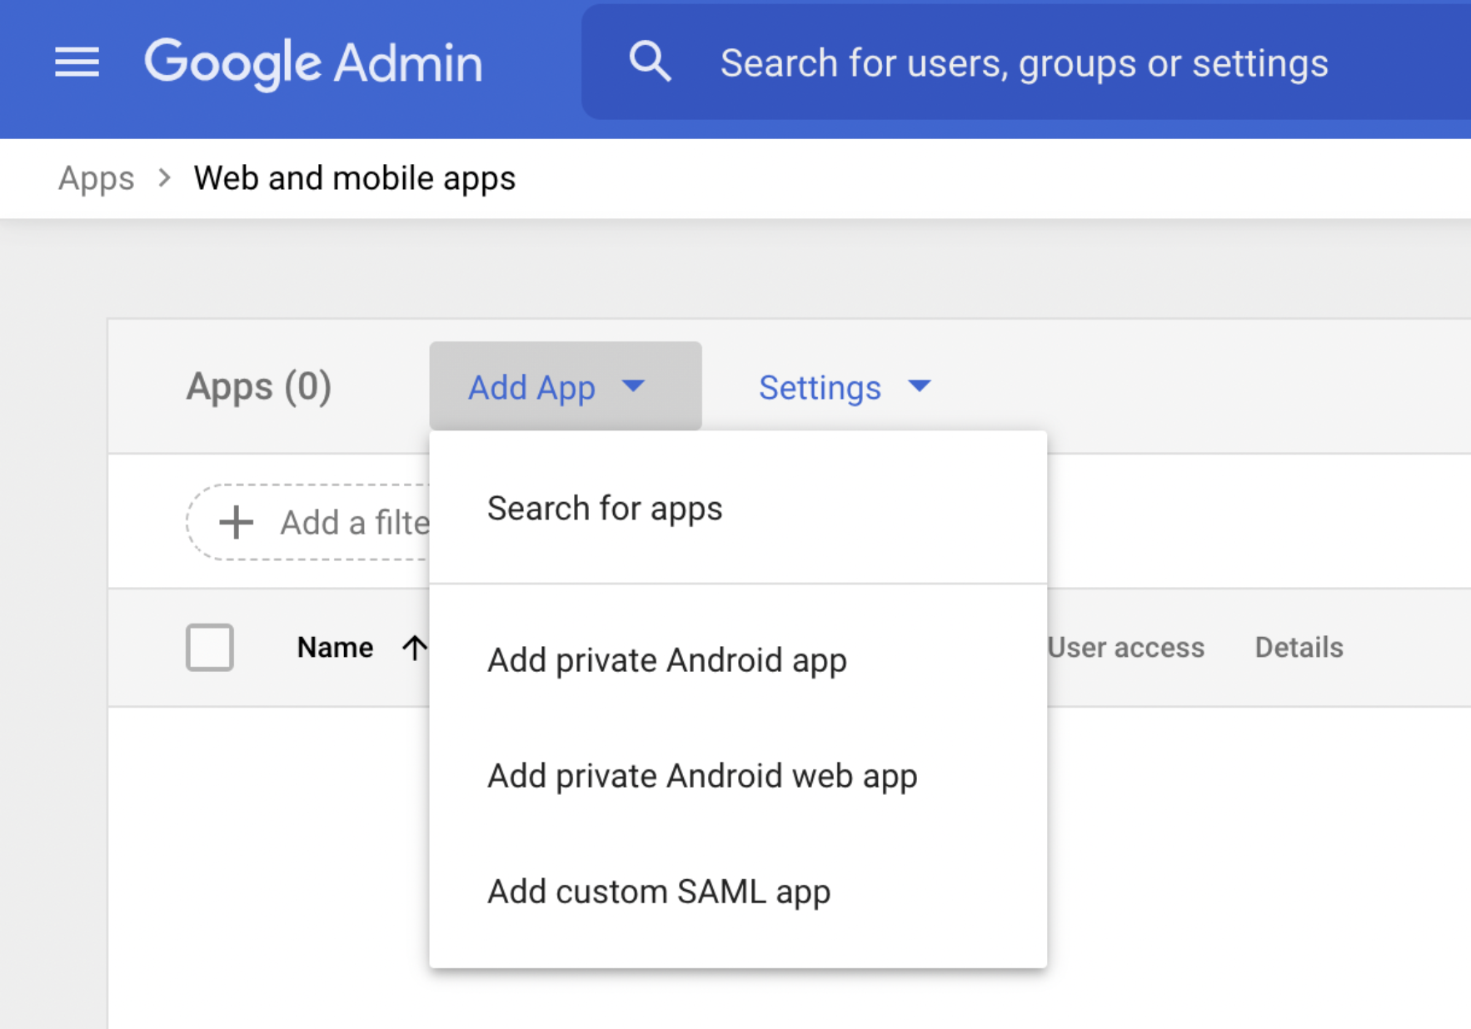Image resolution: width=1471 pixels, height=1029 pixels.
Task: Collapse the Add App dropdown
Action: [x=566, y=386]
